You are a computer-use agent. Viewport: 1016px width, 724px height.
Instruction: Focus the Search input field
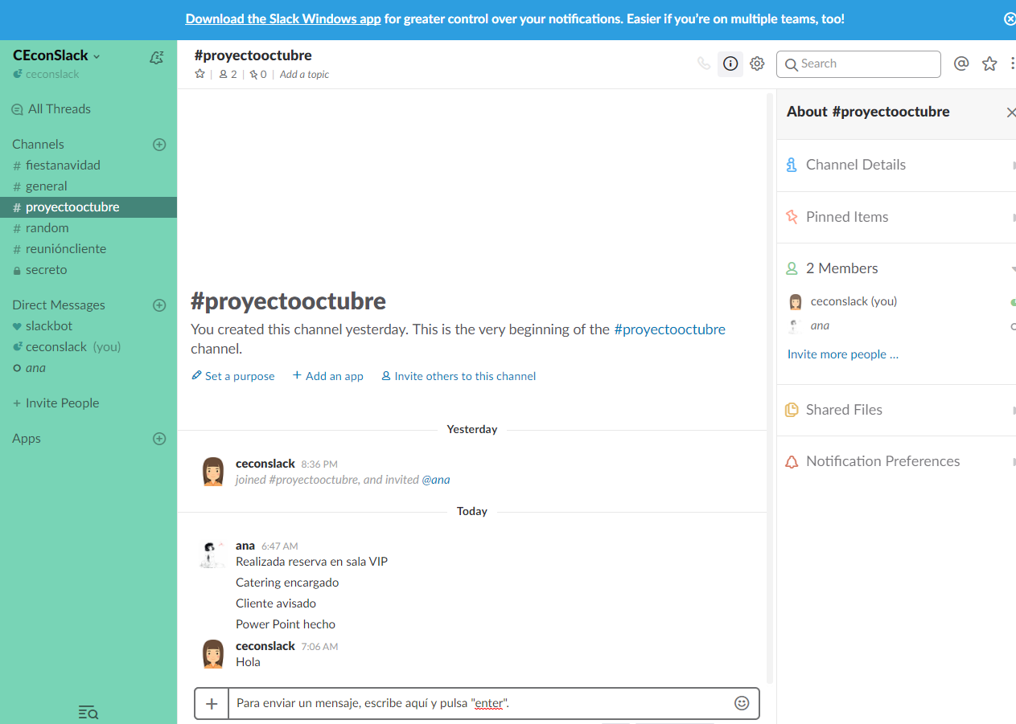click(x=858, y=63)
